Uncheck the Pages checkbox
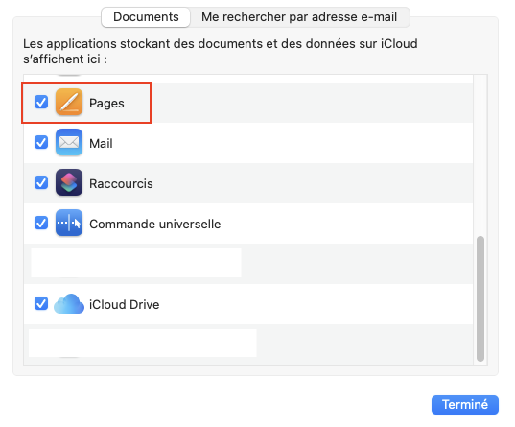 click(42, 102)
